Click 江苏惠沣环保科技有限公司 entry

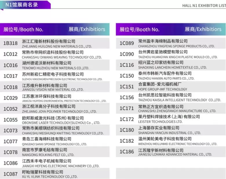point(47,96)
